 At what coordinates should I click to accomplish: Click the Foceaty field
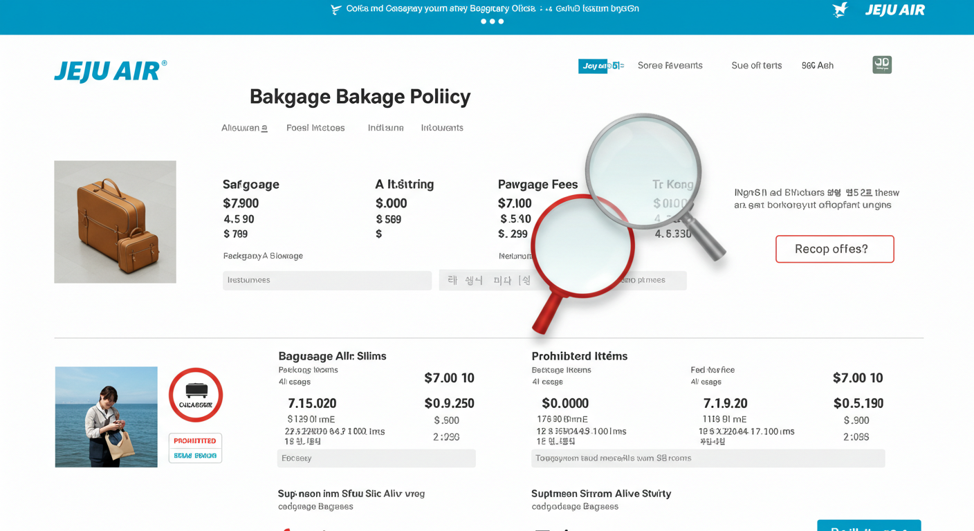click(x=376, y=458)
